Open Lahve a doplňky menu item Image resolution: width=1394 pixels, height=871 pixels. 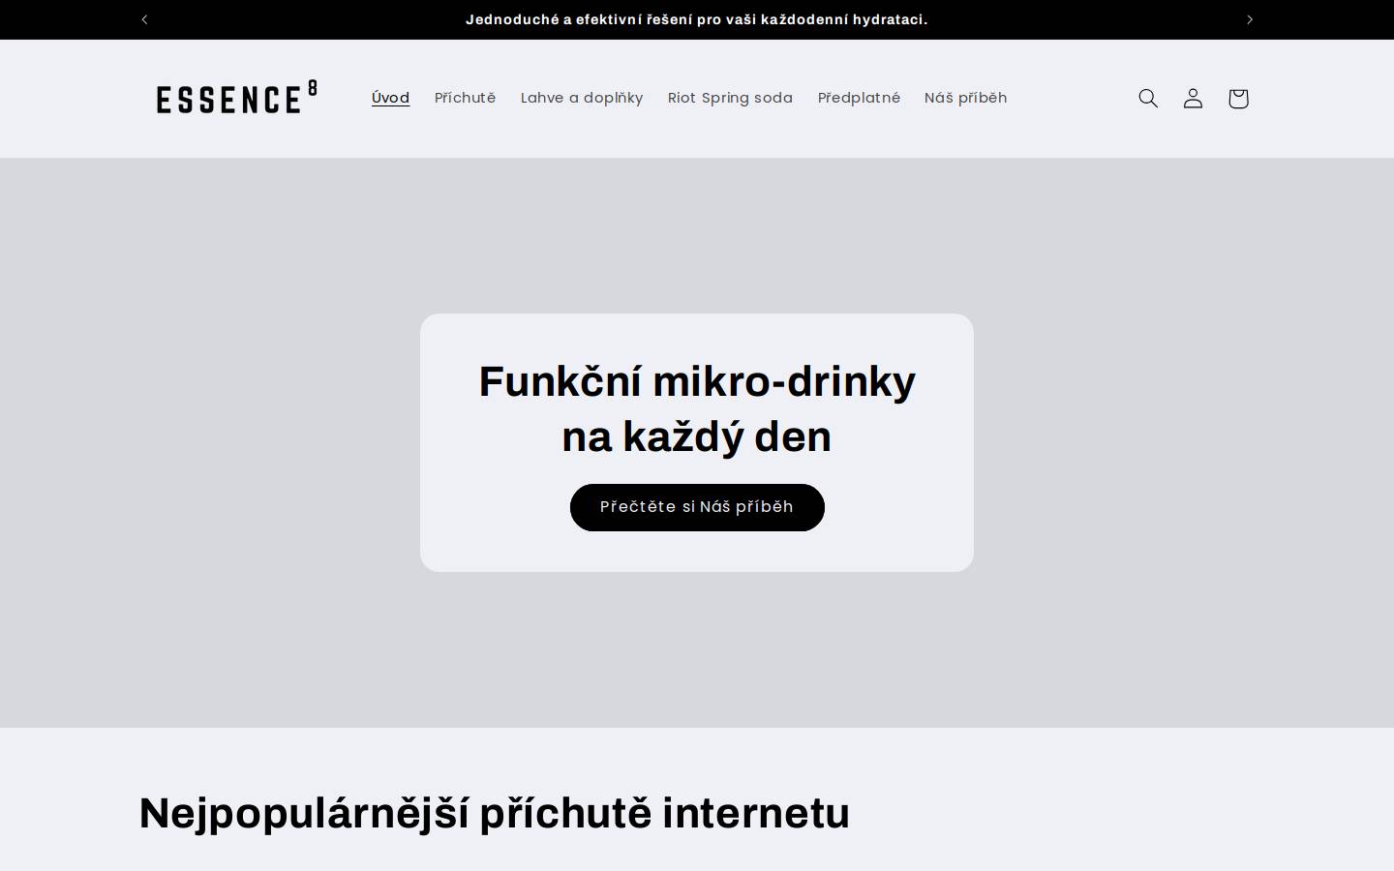582,98
